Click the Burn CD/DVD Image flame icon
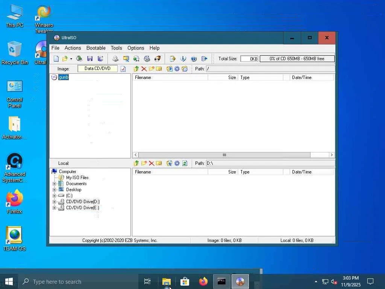This screenshot has width=385, height=289. point(158,59)
